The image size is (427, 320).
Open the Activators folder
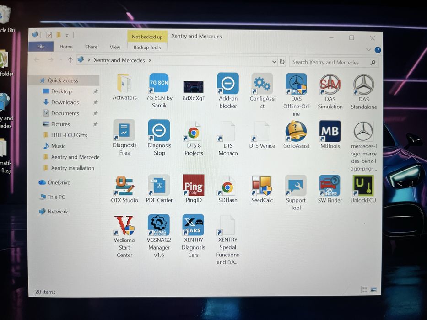pyautogui.click(x=125, y=87)
